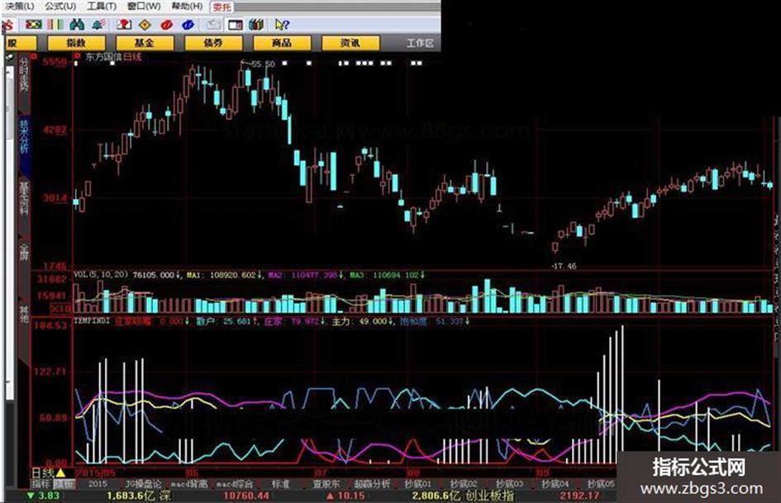The height and width of the screenshot is (503, 781).
Task: Select the 抄底01 indicator tab
Action: coord(418,483)
